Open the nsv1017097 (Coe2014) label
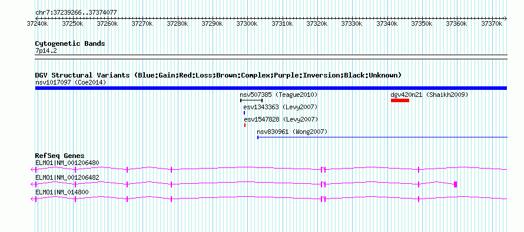 (x=71, y=82)
